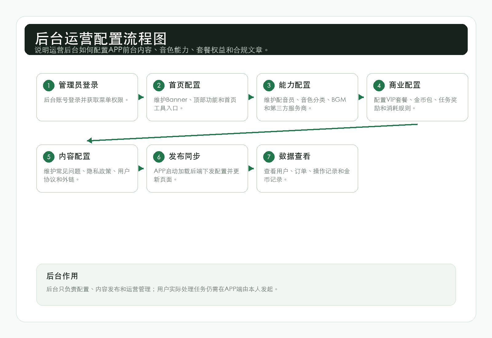Click the step 1 number badge

tap(49, 85)
